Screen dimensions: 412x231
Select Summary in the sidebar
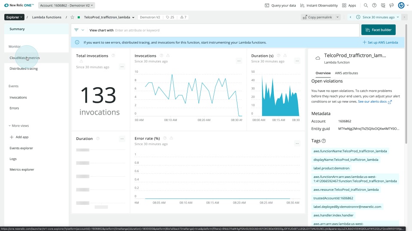(36, 29)
